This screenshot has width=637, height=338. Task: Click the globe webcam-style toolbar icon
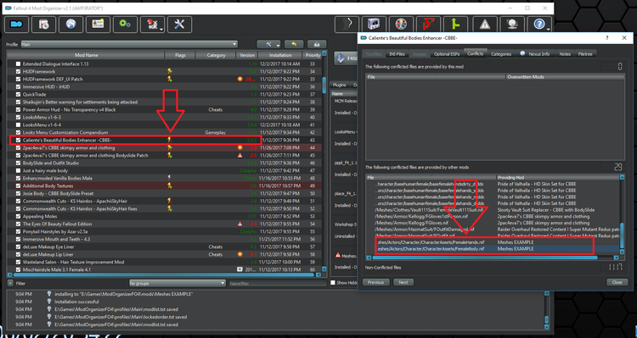coord(512,25)
